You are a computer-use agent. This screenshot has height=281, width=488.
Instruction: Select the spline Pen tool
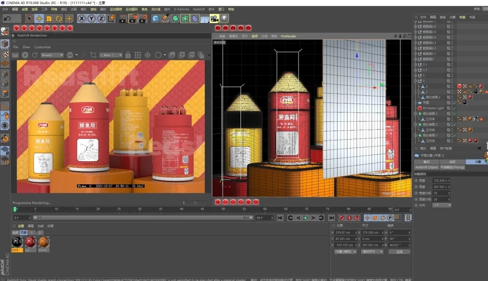coord(165,19)
